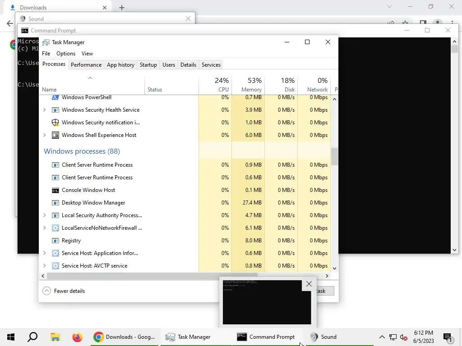Sort by the Disk column header
The image size is (462, 346).
[x=282, y=85]
